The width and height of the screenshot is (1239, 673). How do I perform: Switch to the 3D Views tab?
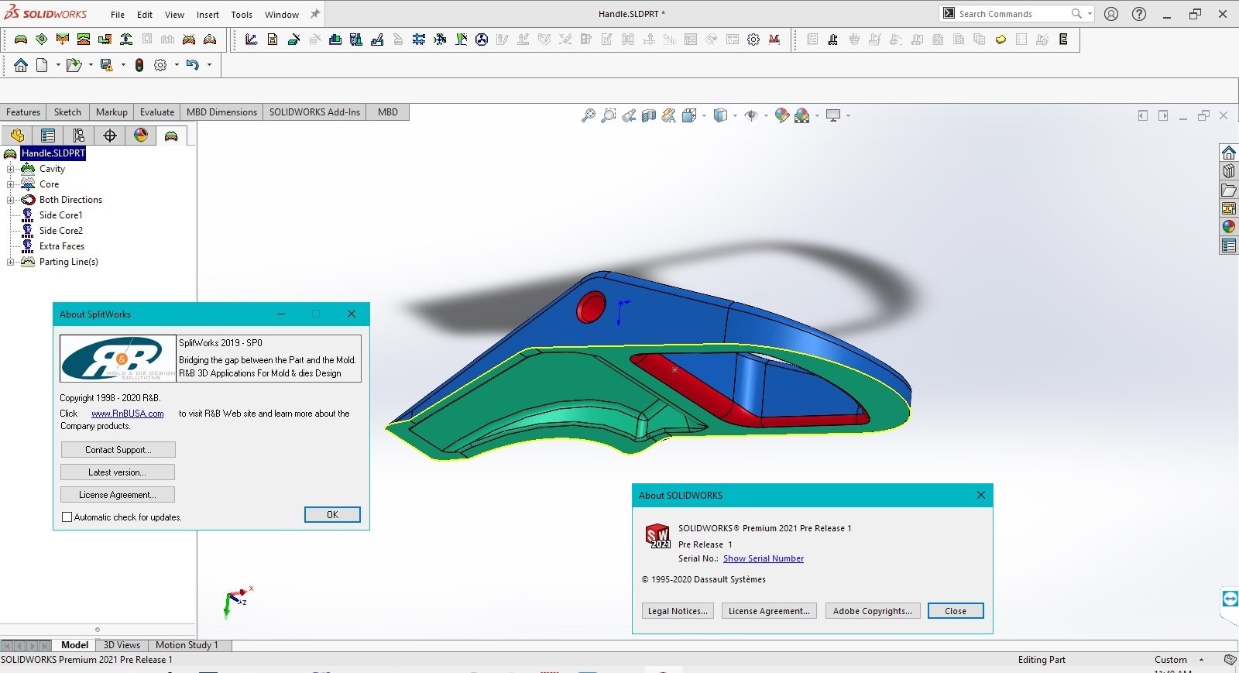click(x=122, y=645)
